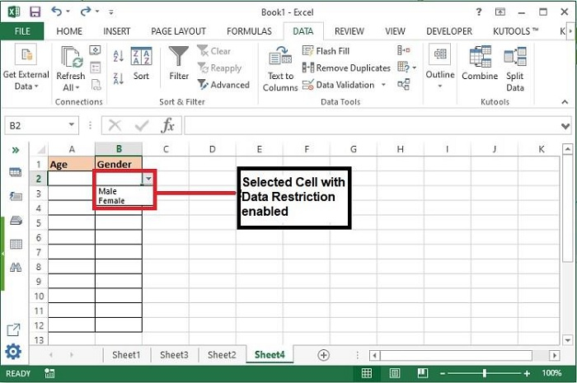The width and height of the screenshot is (577, 383).
Task: Open the Find and Replace binoculars icon
Action: 16,267
